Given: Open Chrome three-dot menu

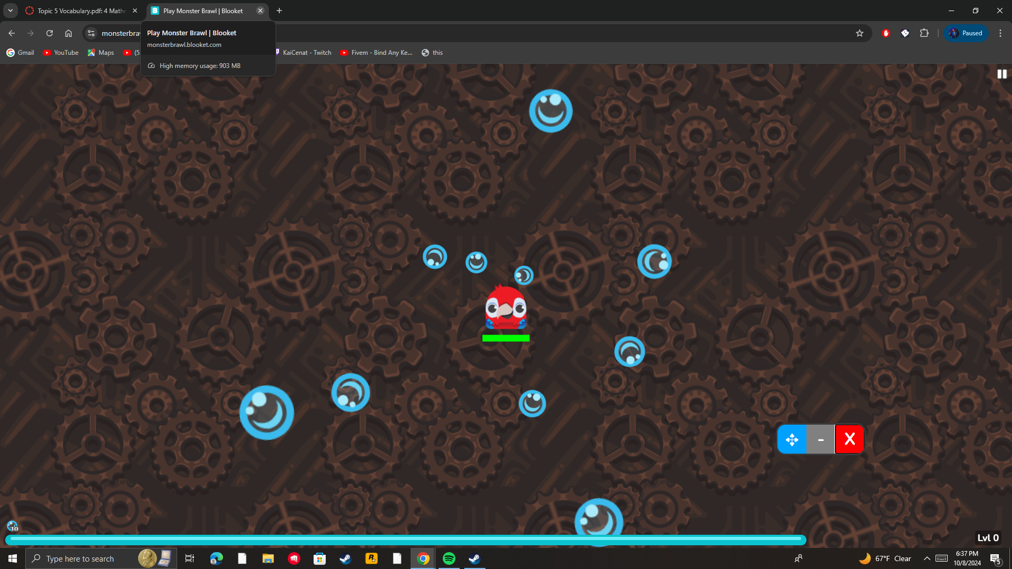Looking at the screenshot, I should coord(1000,33).
